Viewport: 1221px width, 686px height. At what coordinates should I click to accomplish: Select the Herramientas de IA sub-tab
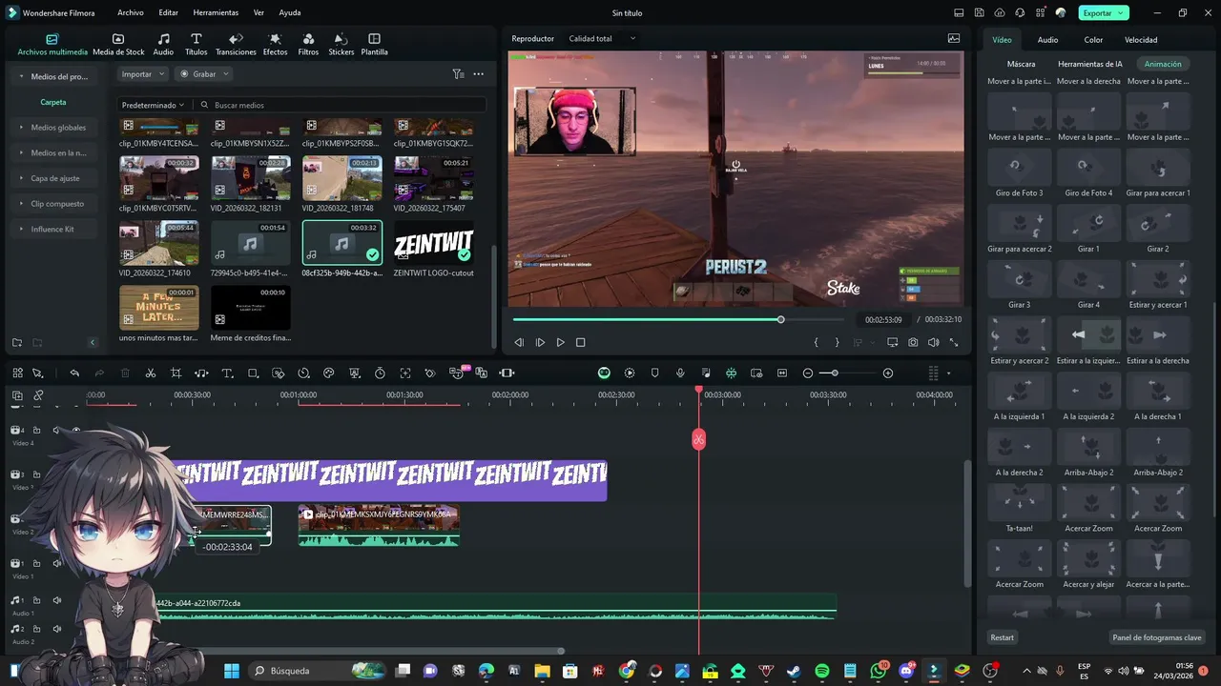pyautogui.click(x=1090, y=64)
